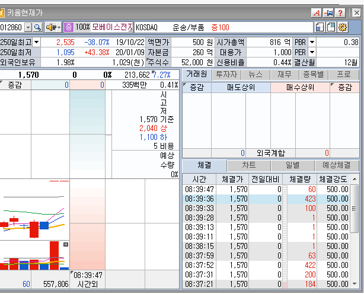Switch to the 투자자 tab
The width and height of the screenshot is (364, 294).
(227, 75)
